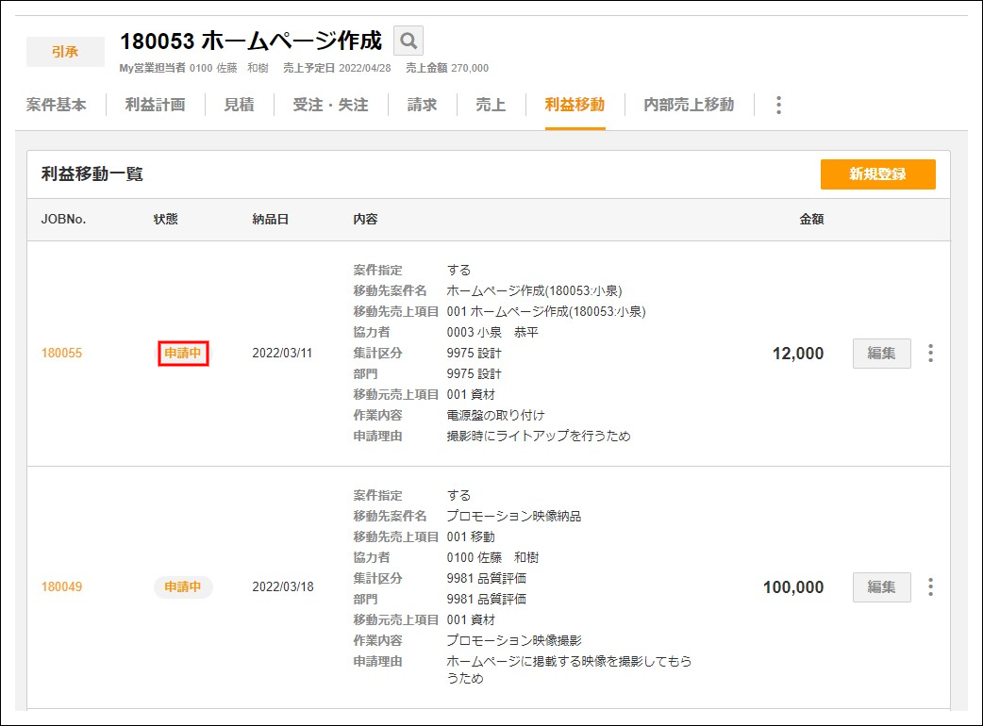Screen dimensions: 983x726
Task: Go to the 受注・失注 tab
Action: [330, 106]
